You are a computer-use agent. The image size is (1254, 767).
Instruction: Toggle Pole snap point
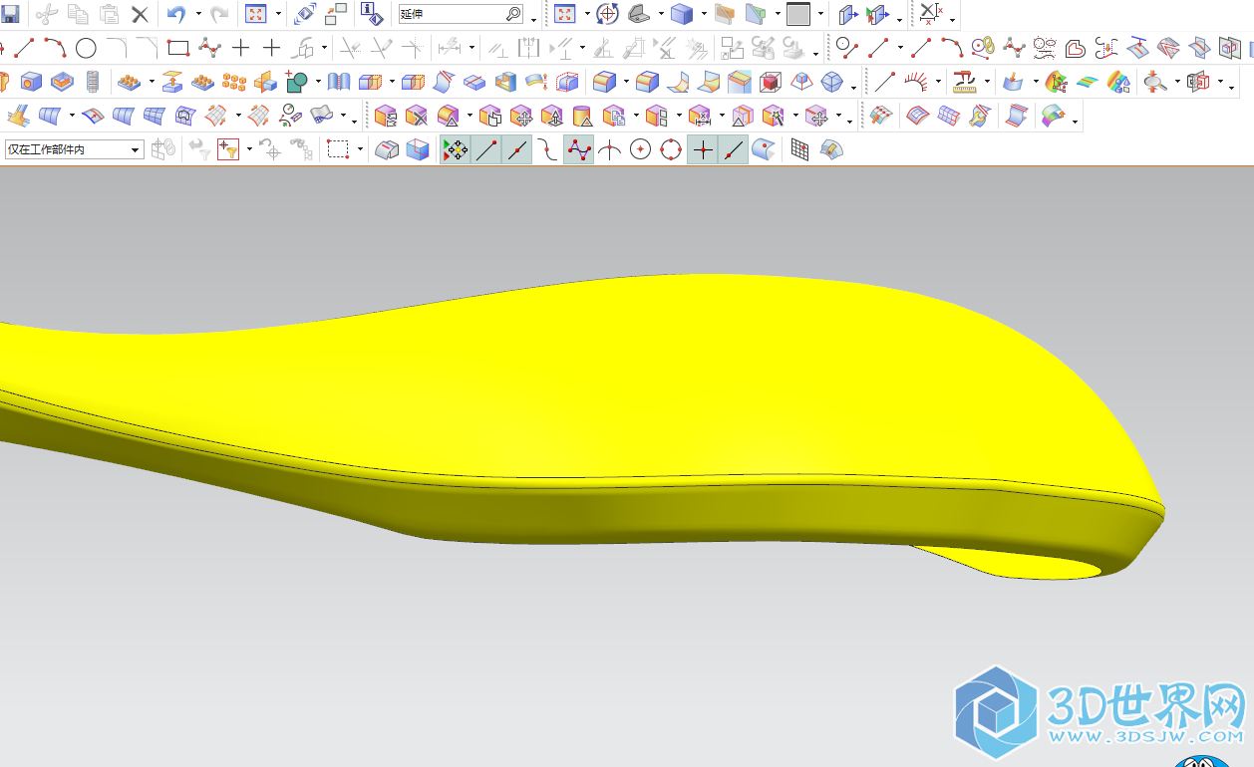coord(578,149)
